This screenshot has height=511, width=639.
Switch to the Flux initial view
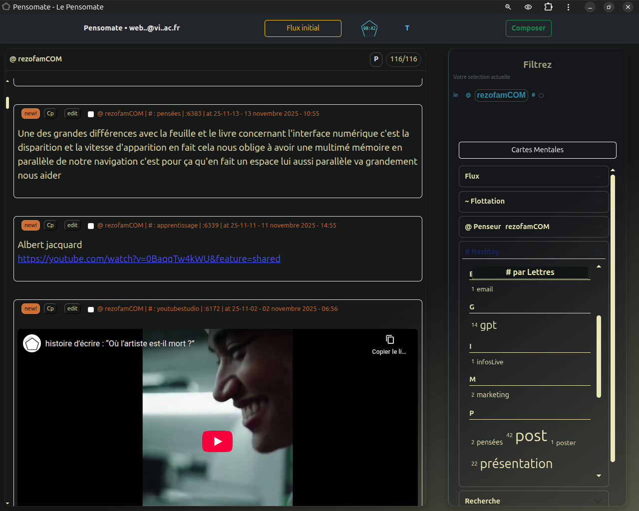pos(303,28)
